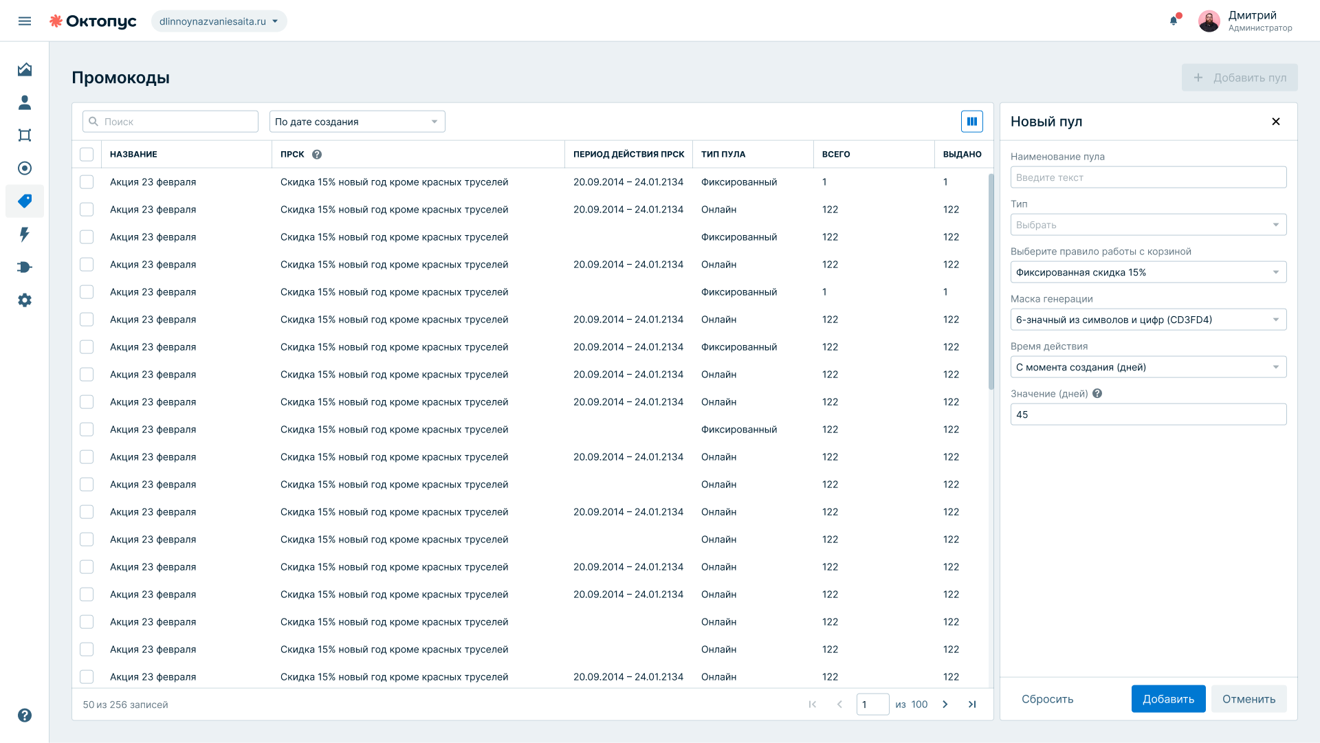This screenshot has height=743, width=1320.
Task: Check the select-all checkbox in table header
Action: (87, 155)
